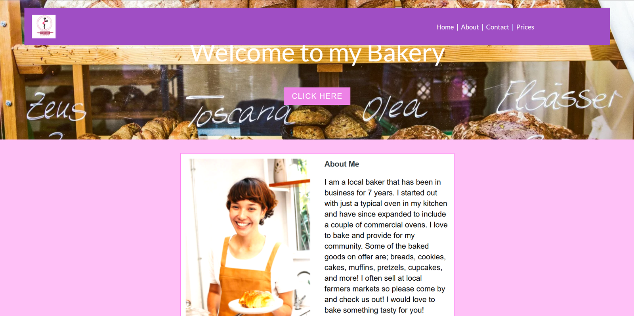Viewport: 634px width, 316px height.
Task: Select the smiling baker photo
Action: click(x=248, y=237)
